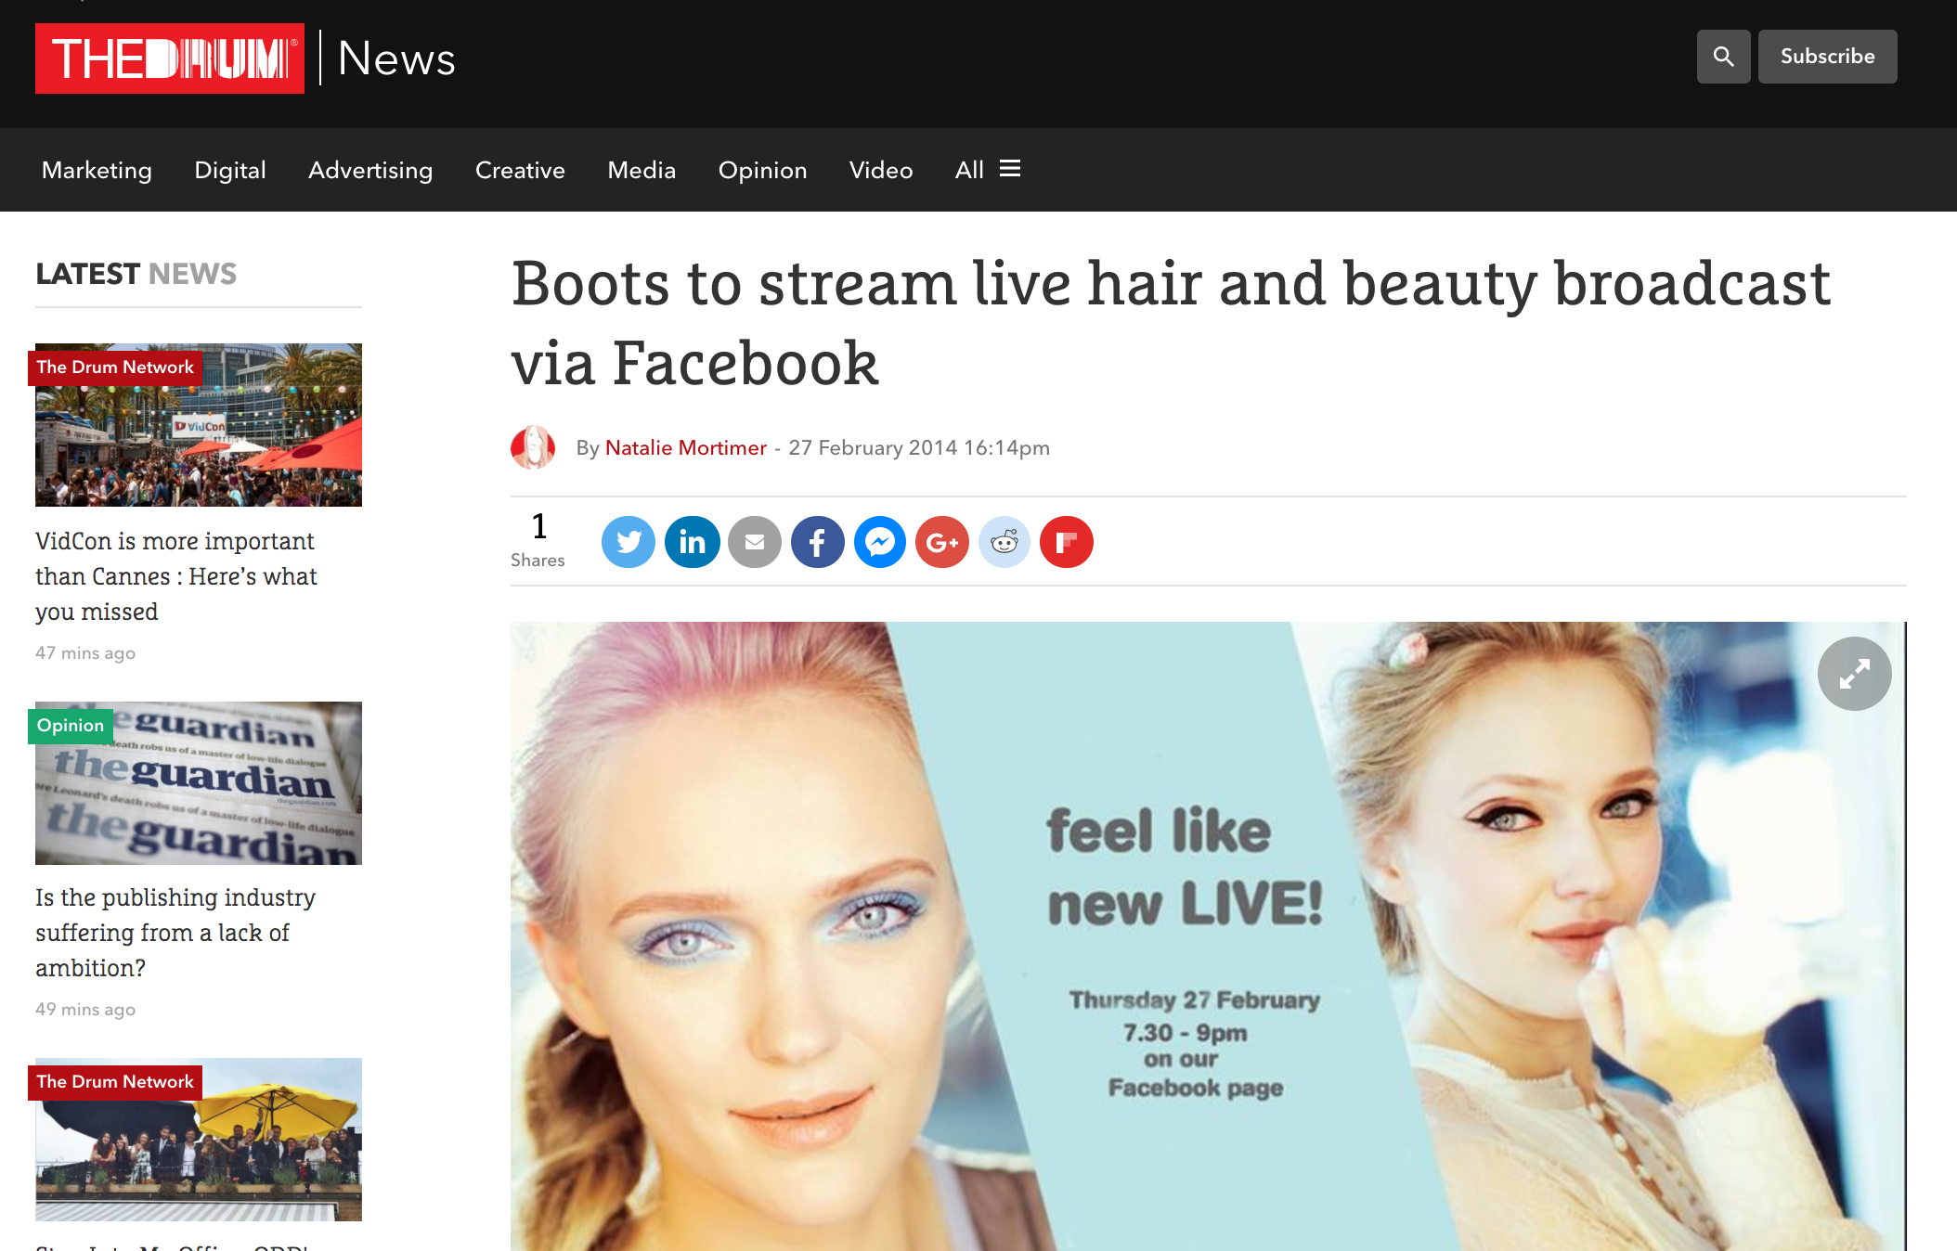This screenshot has width=1957, height=1251.
Task: Open Natalie Mortimer author link
Action: click(x=686, y=448)
